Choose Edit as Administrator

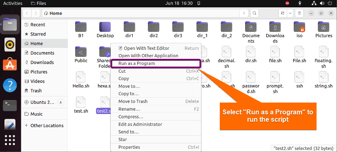(x=156, y=124)
